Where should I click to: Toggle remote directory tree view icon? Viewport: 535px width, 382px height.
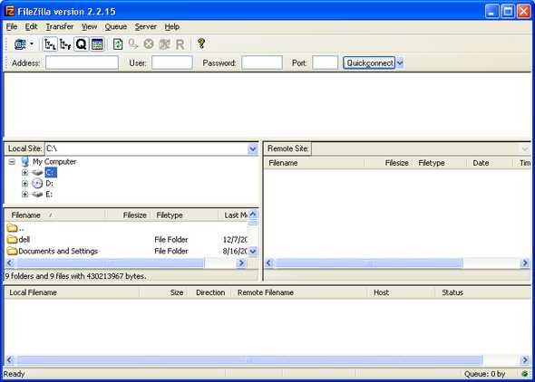coord(65,44)
